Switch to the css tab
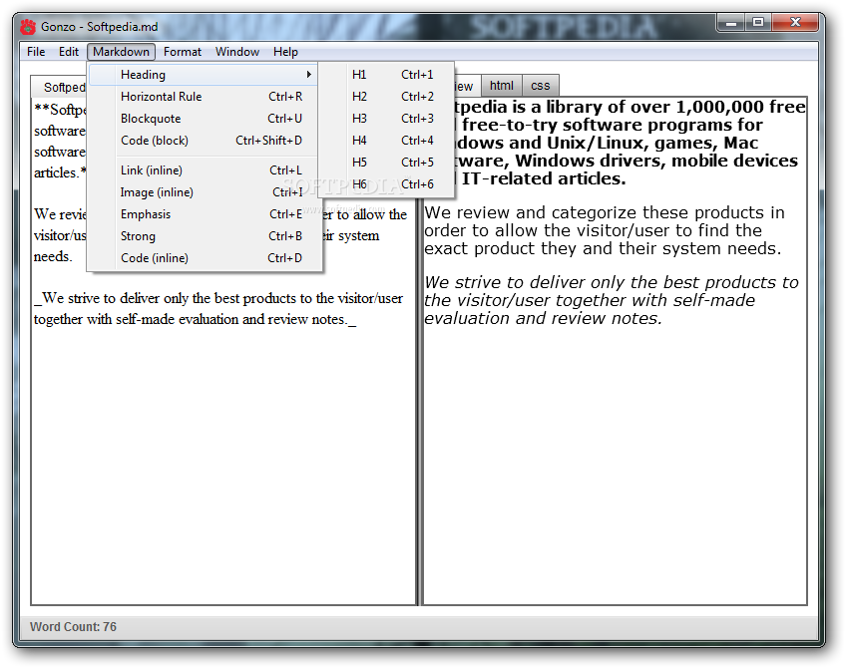Viewport: 846px width, 668px height. (540, 86)
